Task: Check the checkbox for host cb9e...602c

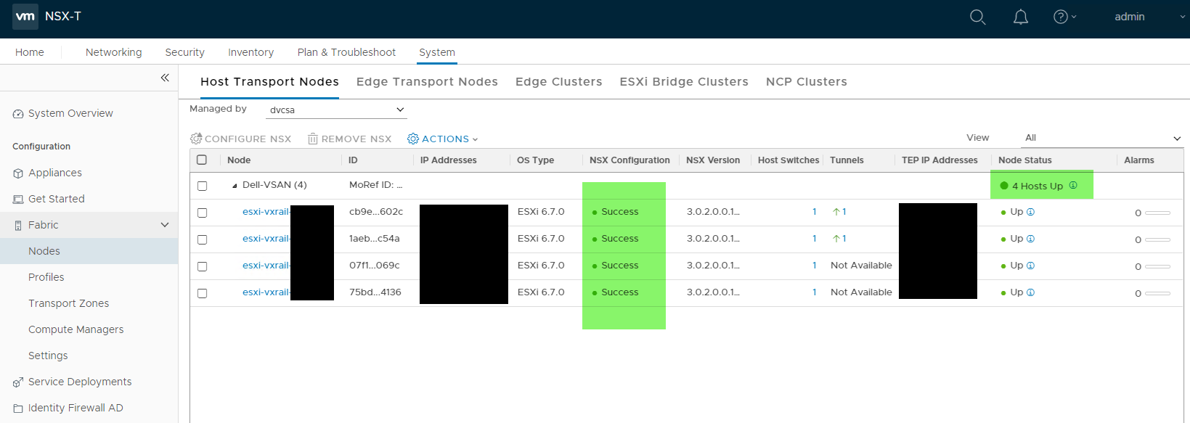Action: [x=203, y=213]
